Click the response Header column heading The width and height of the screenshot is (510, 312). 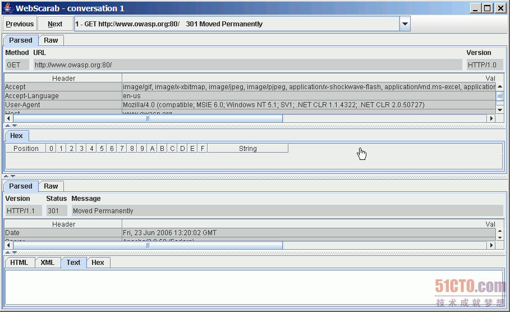point(63,224)
